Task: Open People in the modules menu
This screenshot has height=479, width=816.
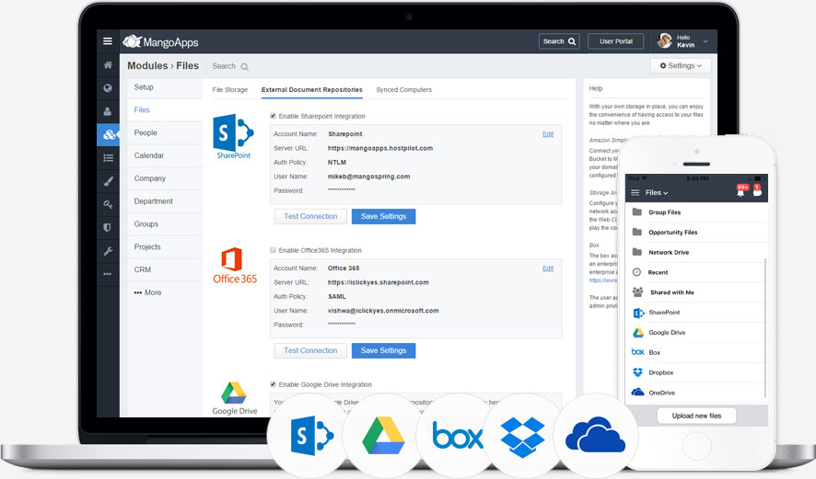Action: coord(165,133)
